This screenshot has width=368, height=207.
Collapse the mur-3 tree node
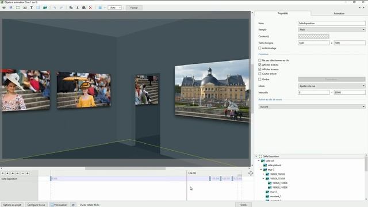[x=261, y=170]
